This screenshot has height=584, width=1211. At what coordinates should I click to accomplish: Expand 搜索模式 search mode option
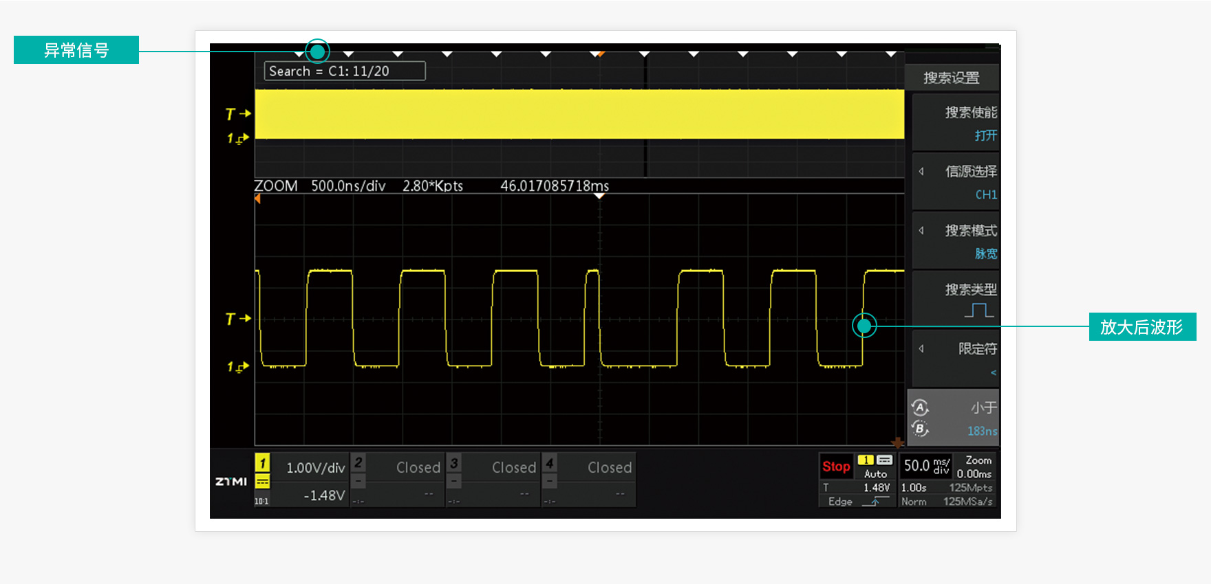click(x=956, y=241)
